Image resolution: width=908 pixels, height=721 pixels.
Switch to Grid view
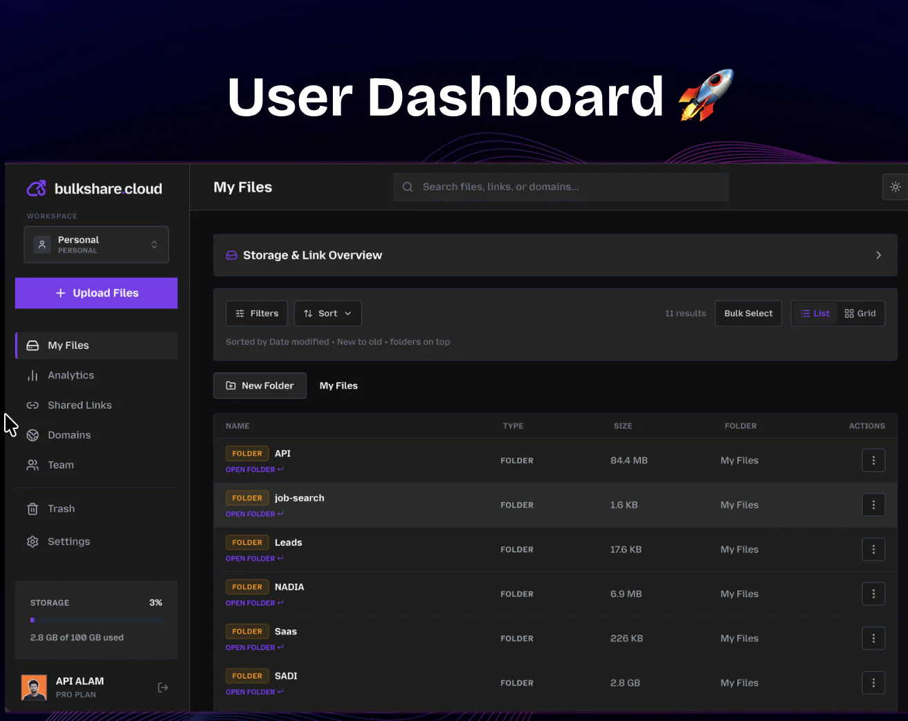coord(860,313)
